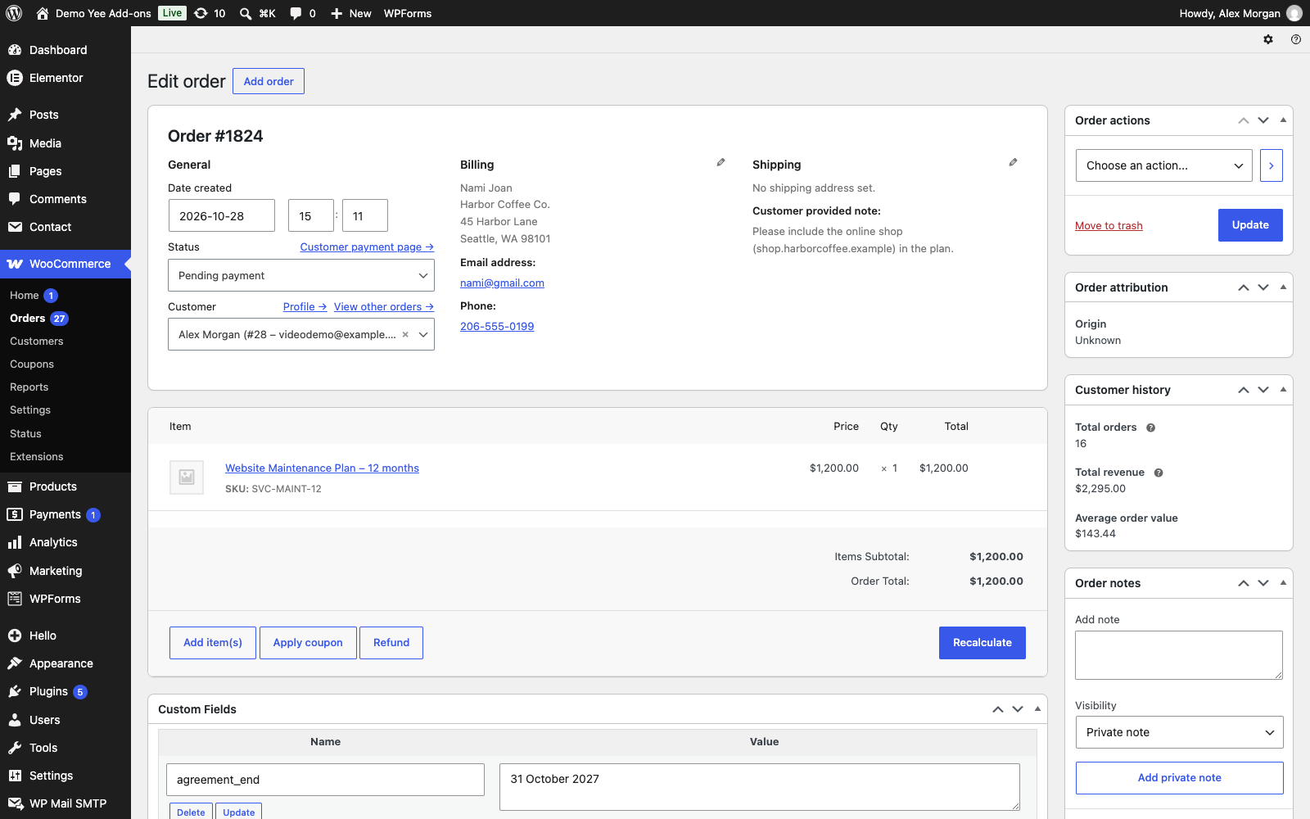The image size is (1310, 819).
Task: Open screen options gear icon
Action: pyautogui.click(x=1268, y=39)
